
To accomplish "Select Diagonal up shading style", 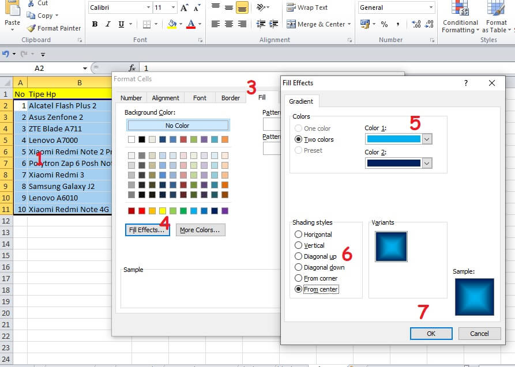I will [x=298, y=257].
